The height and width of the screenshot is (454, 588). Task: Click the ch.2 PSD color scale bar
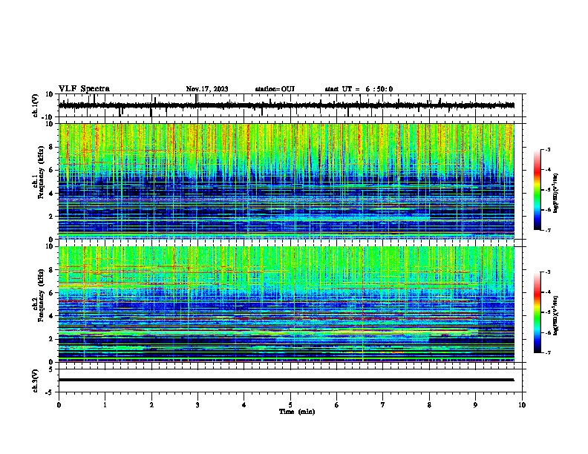(x=537, y=312)
